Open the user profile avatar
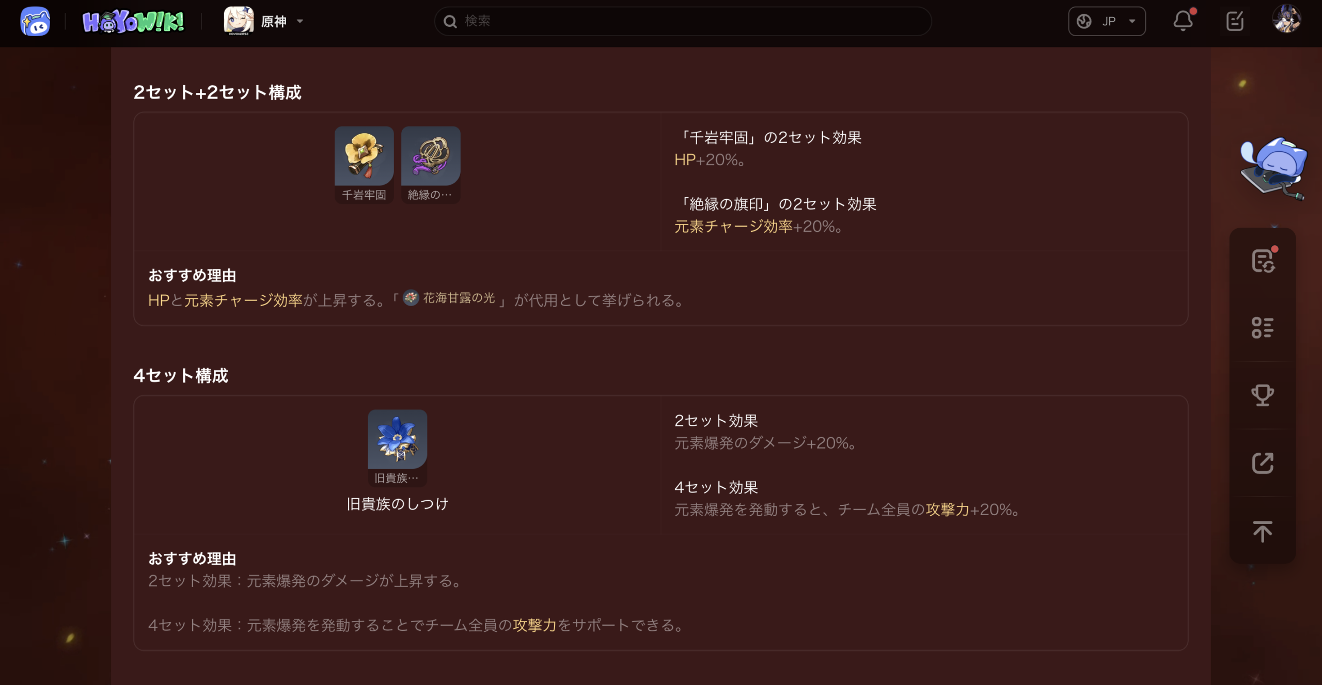1322x685 pixels. point(1286,19)
